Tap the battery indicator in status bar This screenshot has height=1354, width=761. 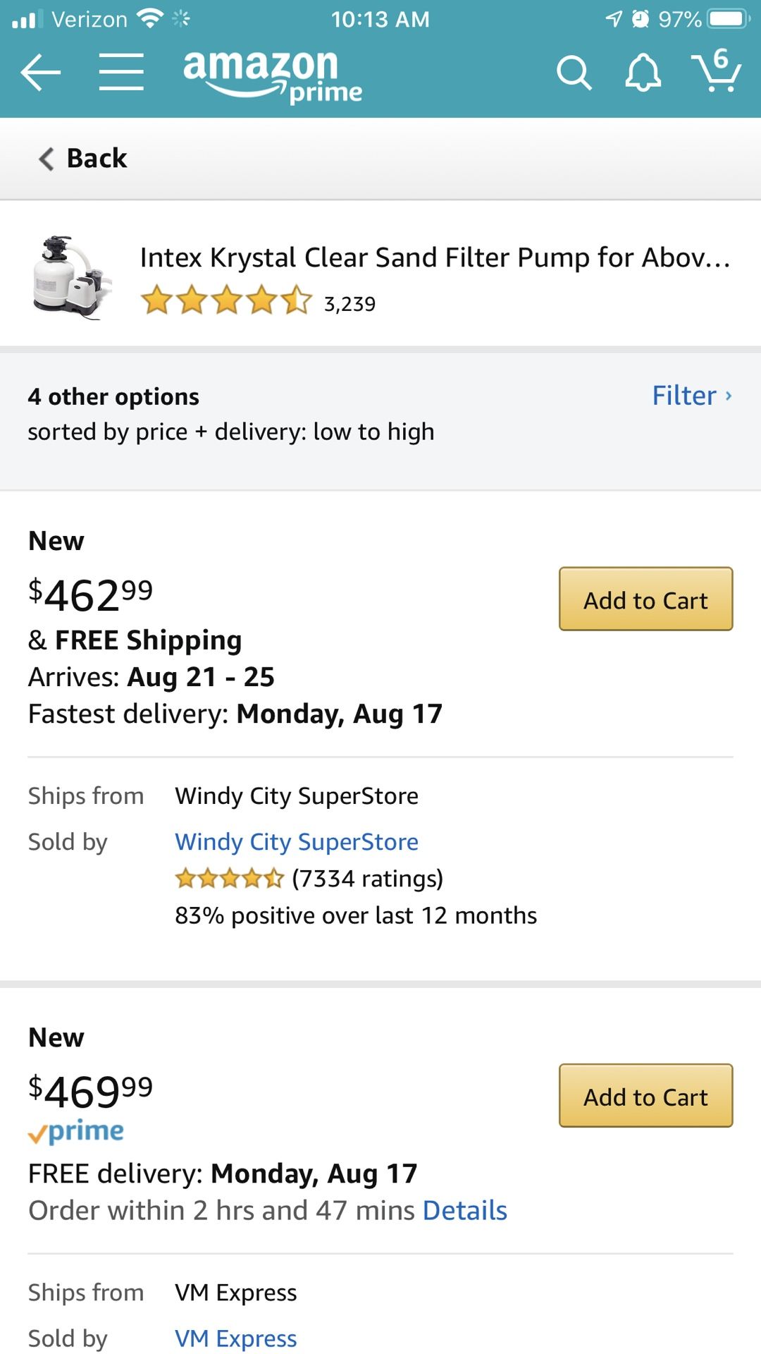coord(728,19)
